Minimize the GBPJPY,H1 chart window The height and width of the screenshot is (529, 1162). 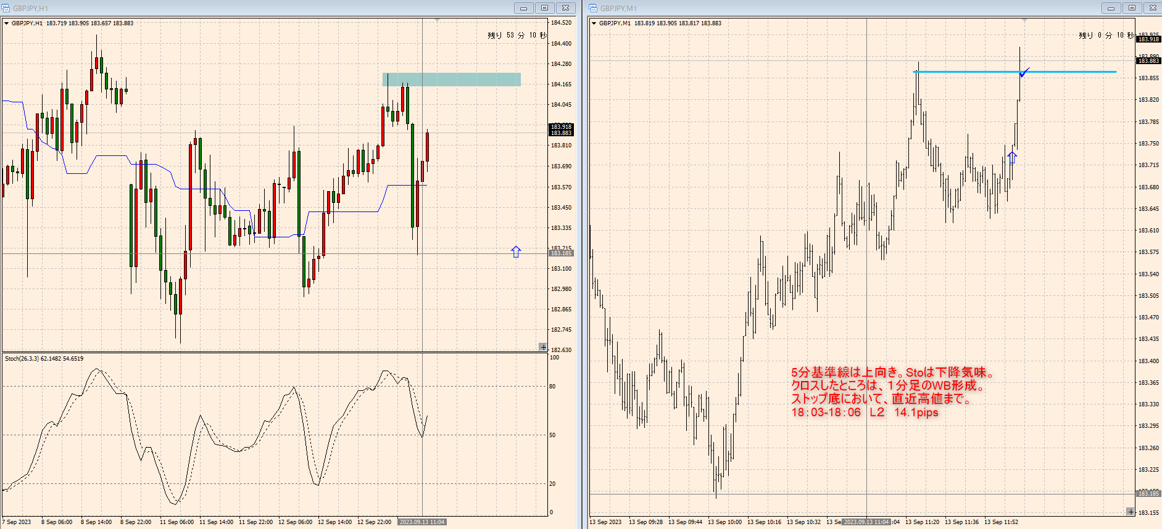[523, 8]
